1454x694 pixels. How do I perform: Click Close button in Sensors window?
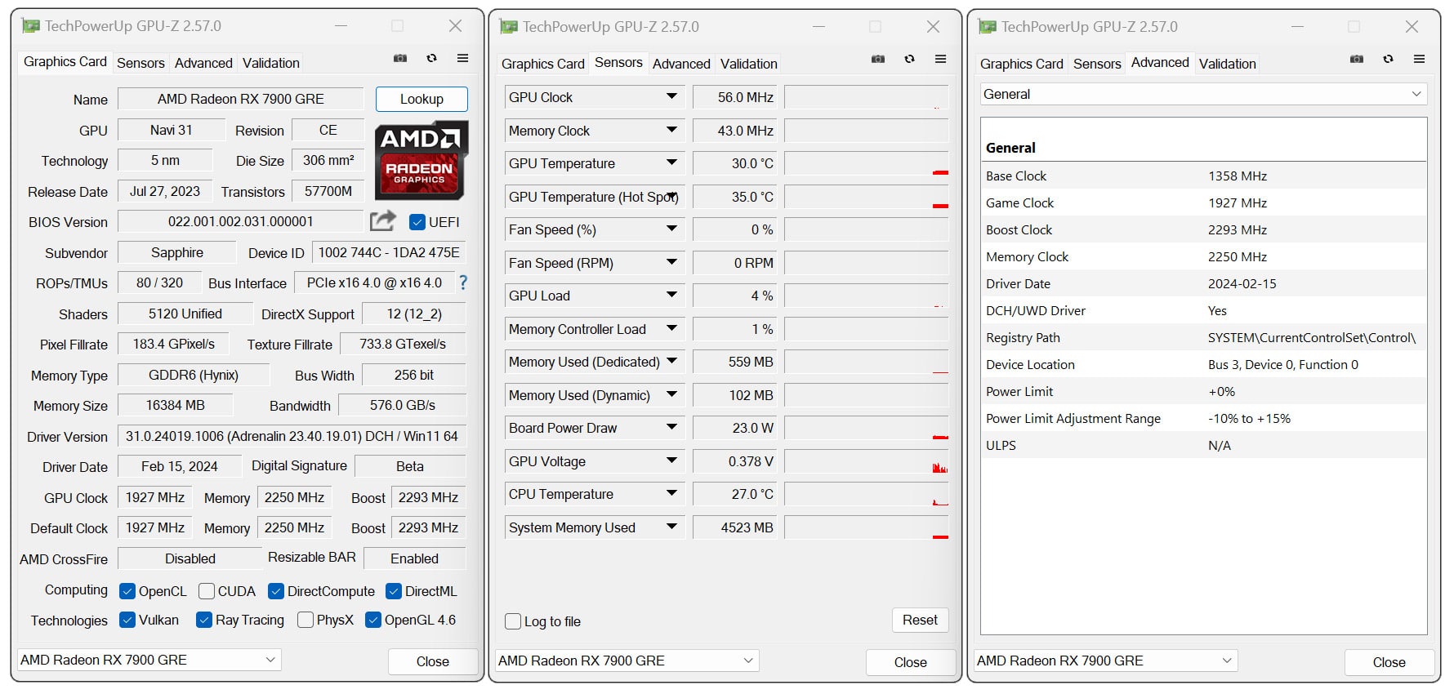[x=911, y=662]
